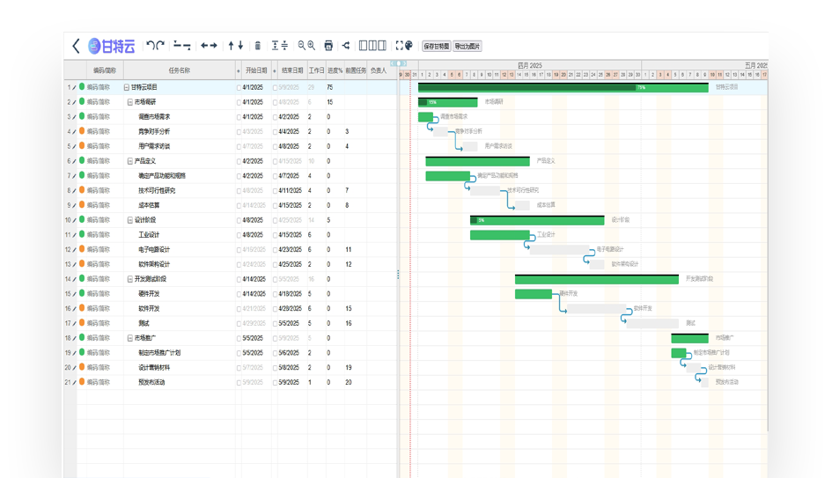Screen dimensions: 832x478
Task: Click the zoom out magnifier icon
Action: (301, 46)
